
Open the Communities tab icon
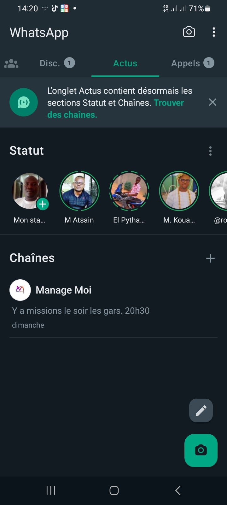11,63
